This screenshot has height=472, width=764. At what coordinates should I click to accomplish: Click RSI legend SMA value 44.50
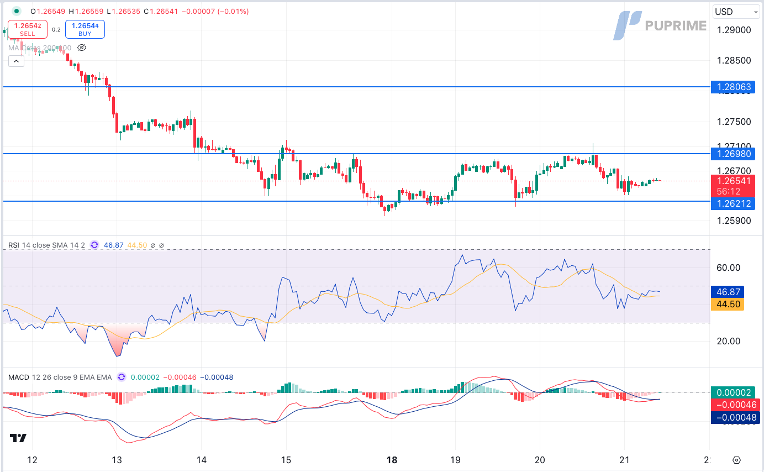pyautogui.click(x=137, y=245)
